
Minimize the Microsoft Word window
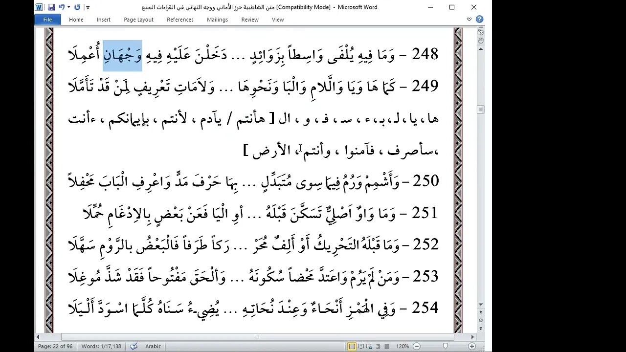(429, 7)
